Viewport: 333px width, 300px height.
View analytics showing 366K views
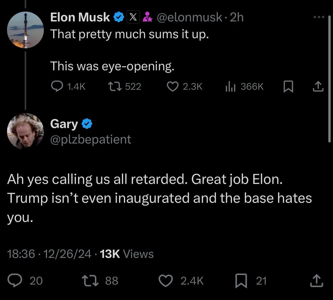coord(230,87)
